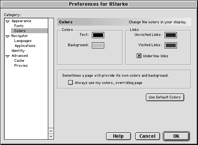Screen dimensions: 198x145
Task: Cancel the preferences dialog
Action: pyautogui.click(x=147, y=136)
